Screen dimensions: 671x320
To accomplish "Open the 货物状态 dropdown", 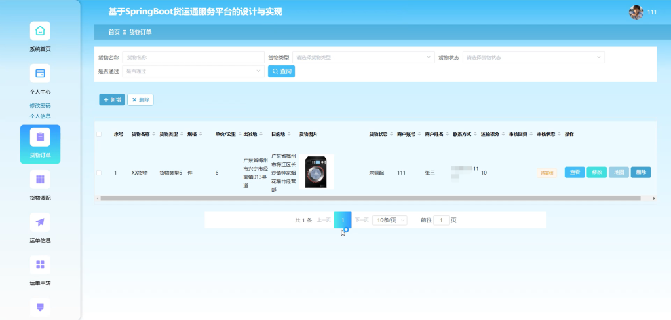I will (533, 57).
